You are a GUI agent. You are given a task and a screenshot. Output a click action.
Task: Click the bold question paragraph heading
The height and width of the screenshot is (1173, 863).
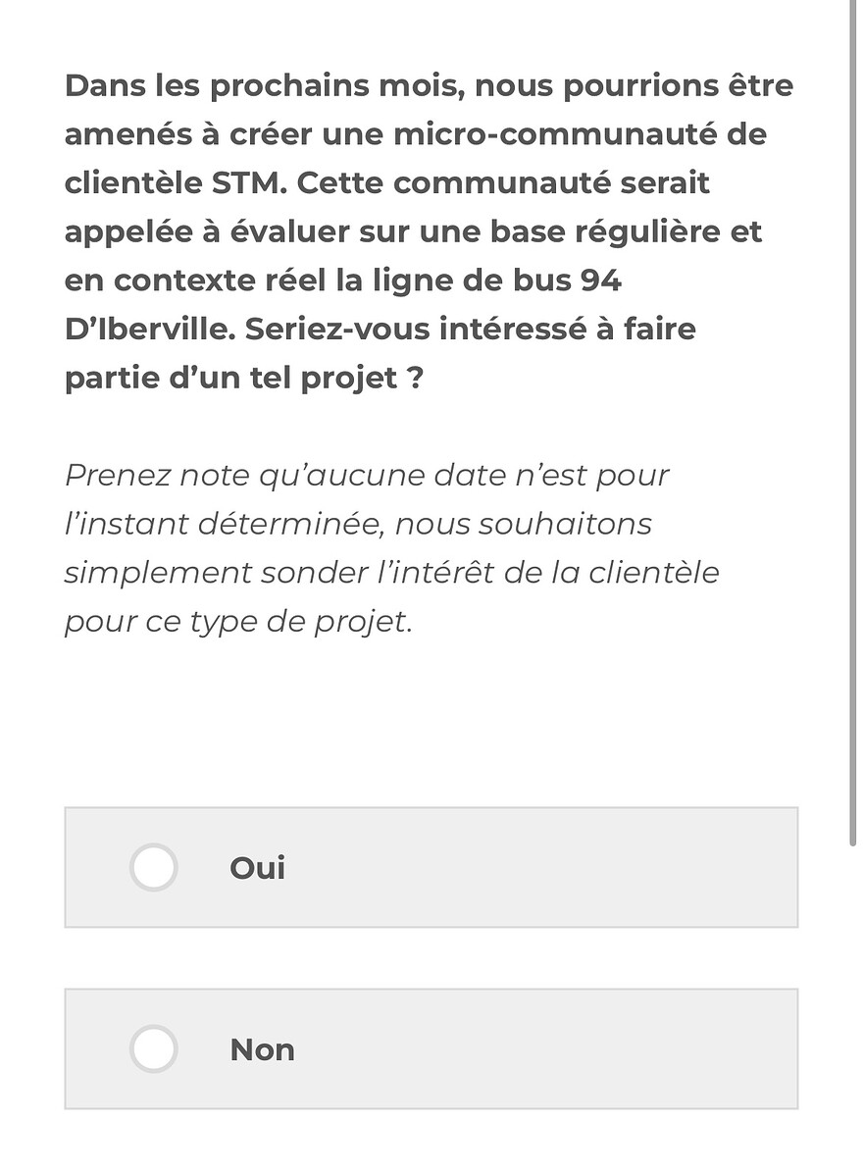click(429, 231)
